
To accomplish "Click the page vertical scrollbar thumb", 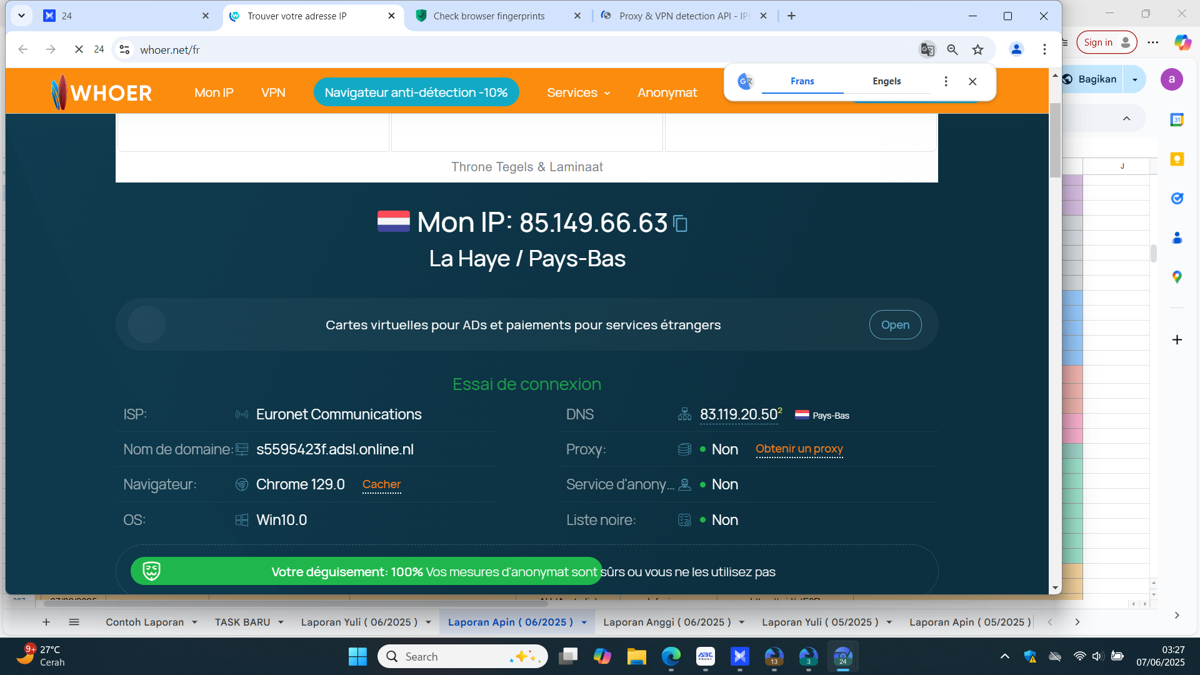I will coord(1055,139).
